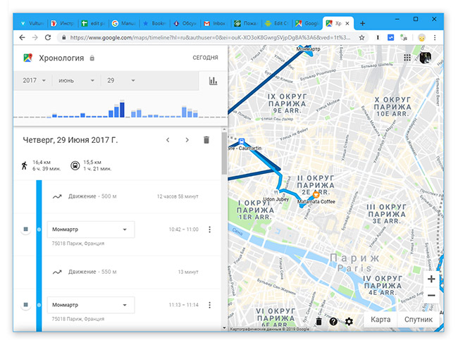The height and width of the screenshot is (340, 458).
Task: Zoom in on the map
Action: coord(431,279)
